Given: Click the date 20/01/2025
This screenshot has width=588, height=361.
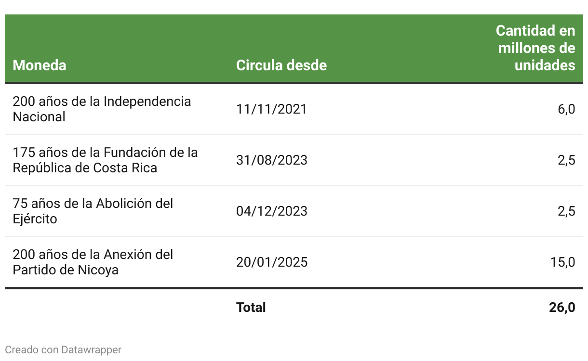Looking at the screenshot, I should (x=272, y=262).
